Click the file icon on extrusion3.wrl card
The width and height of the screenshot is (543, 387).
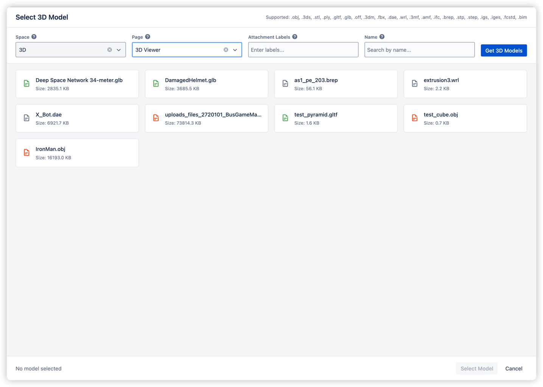414,83
